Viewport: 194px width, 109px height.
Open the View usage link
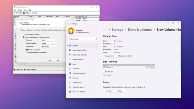pyautogui.click(x=107, y=75)
